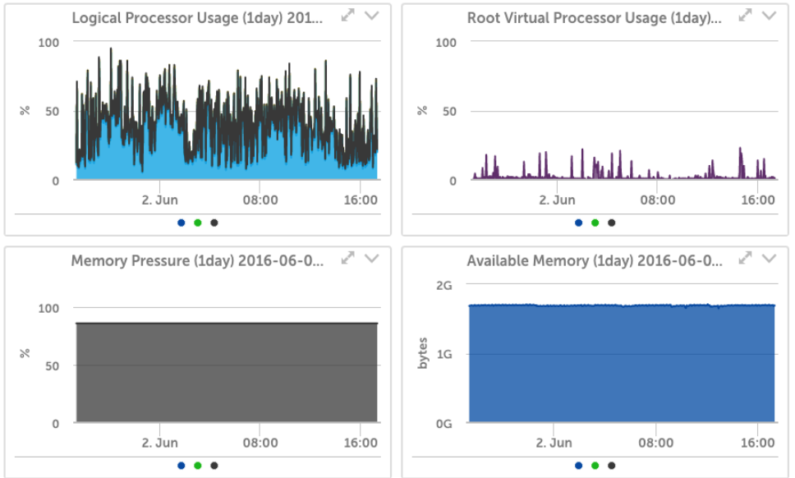Toggle the black dot under Logical Processor Usage

(x=214, y=222)
